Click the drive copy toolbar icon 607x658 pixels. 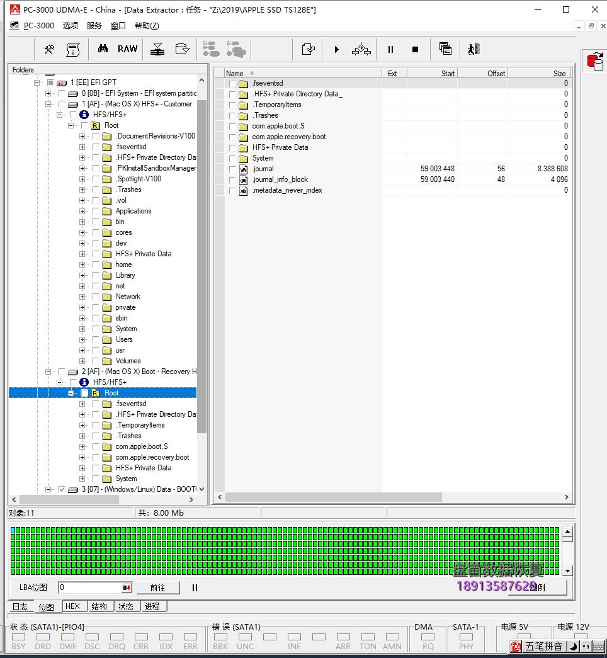point(182,49)
